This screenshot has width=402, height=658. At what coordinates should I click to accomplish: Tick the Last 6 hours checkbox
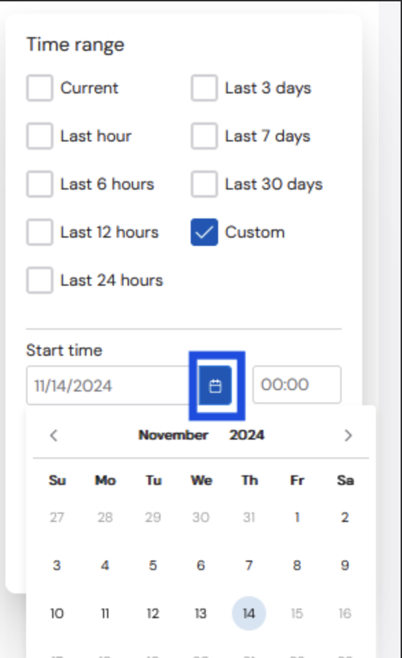point(40,184)
